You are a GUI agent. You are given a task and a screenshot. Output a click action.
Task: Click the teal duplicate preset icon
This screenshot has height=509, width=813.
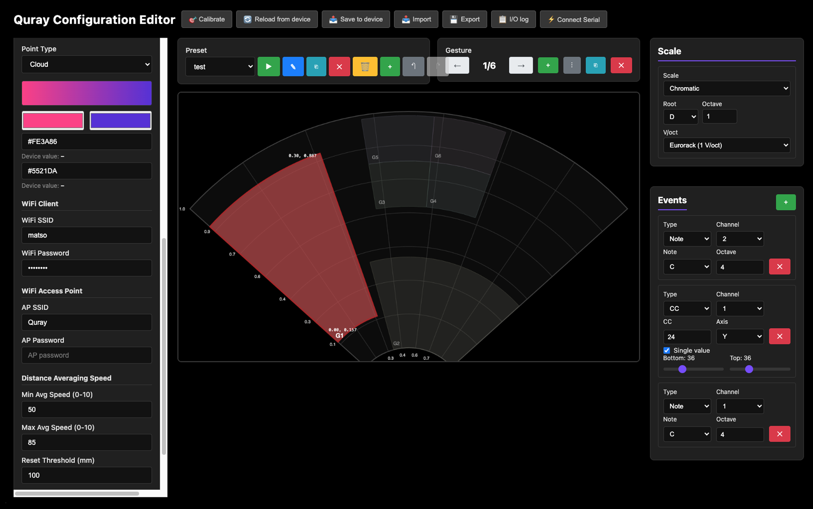316,66
